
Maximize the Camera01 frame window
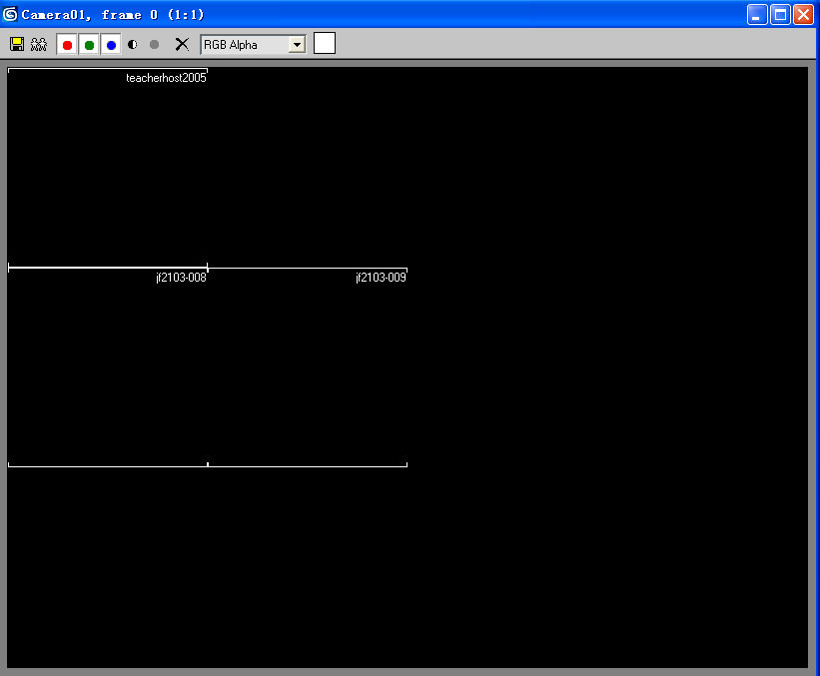coord(780,14)
